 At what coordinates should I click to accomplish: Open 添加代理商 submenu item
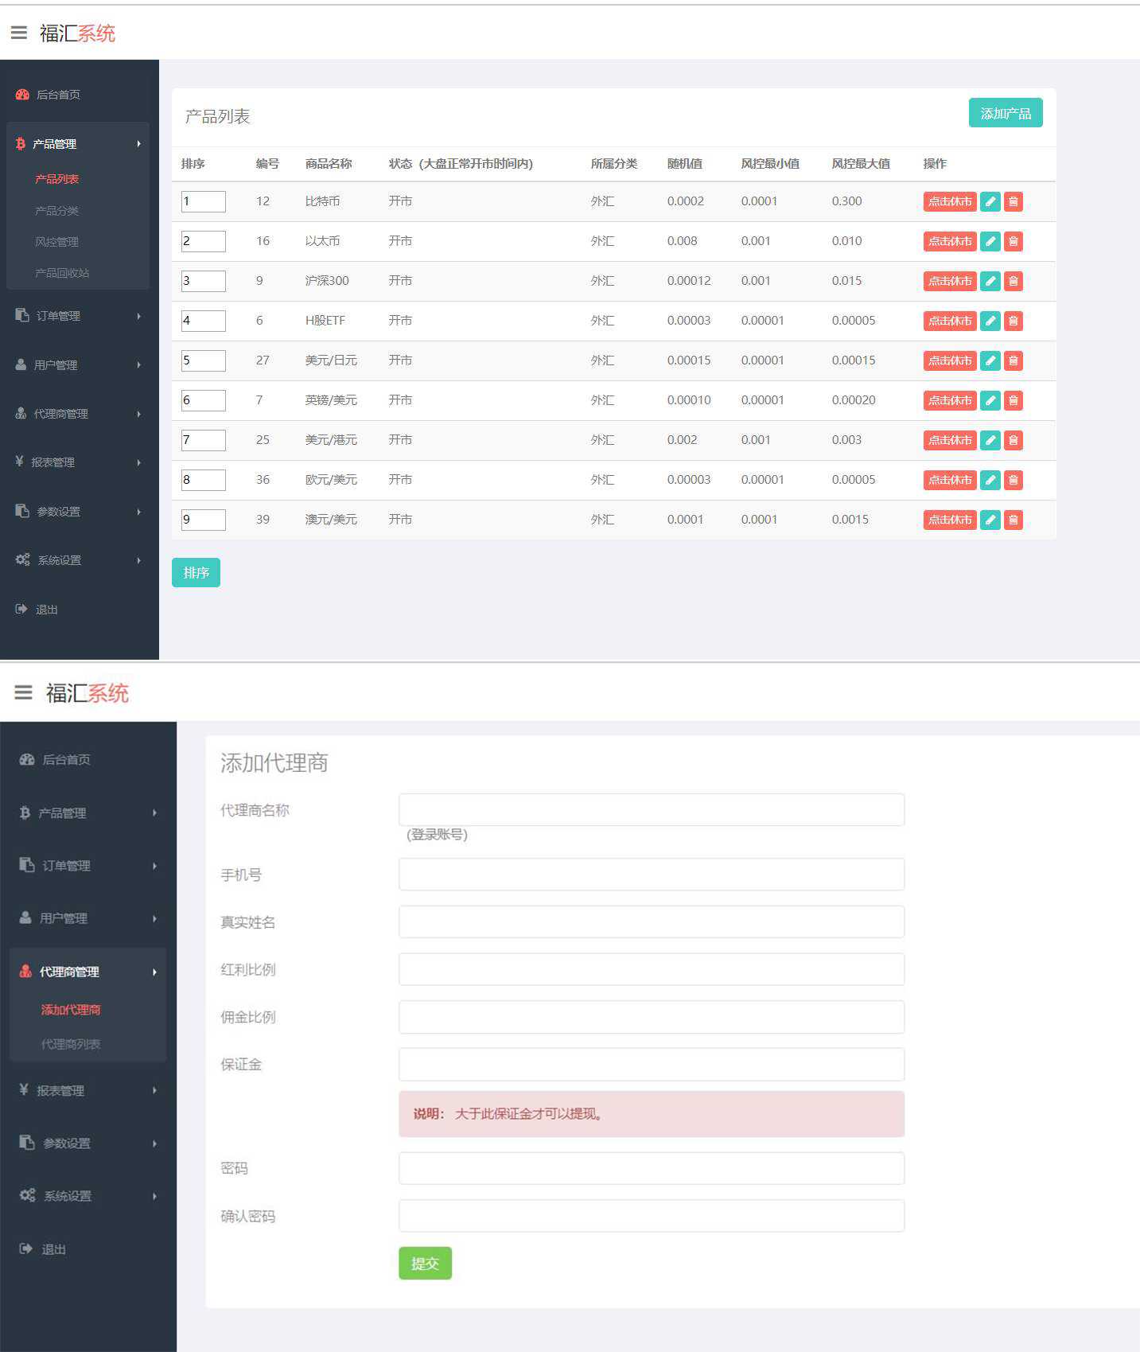click(x=71, y=1010)
